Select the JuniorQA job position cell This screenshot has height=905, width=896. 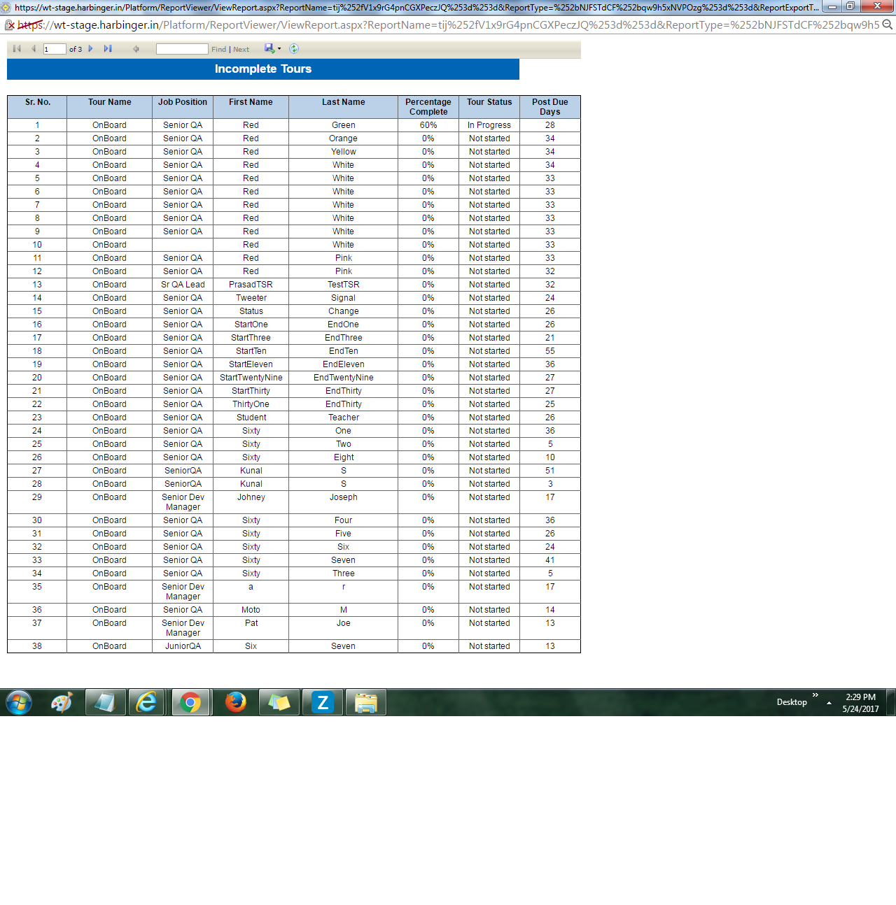183,646
